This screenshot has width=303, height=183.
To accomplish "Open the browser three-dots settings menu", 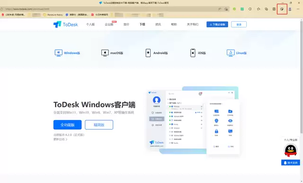I will pos(298,9).
